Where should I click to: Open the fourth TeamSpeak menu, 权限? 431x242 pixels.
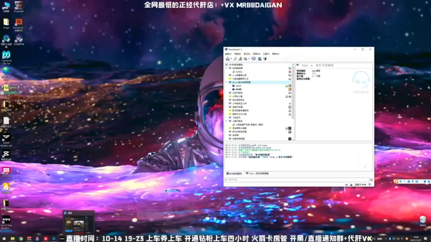[256, 54]
